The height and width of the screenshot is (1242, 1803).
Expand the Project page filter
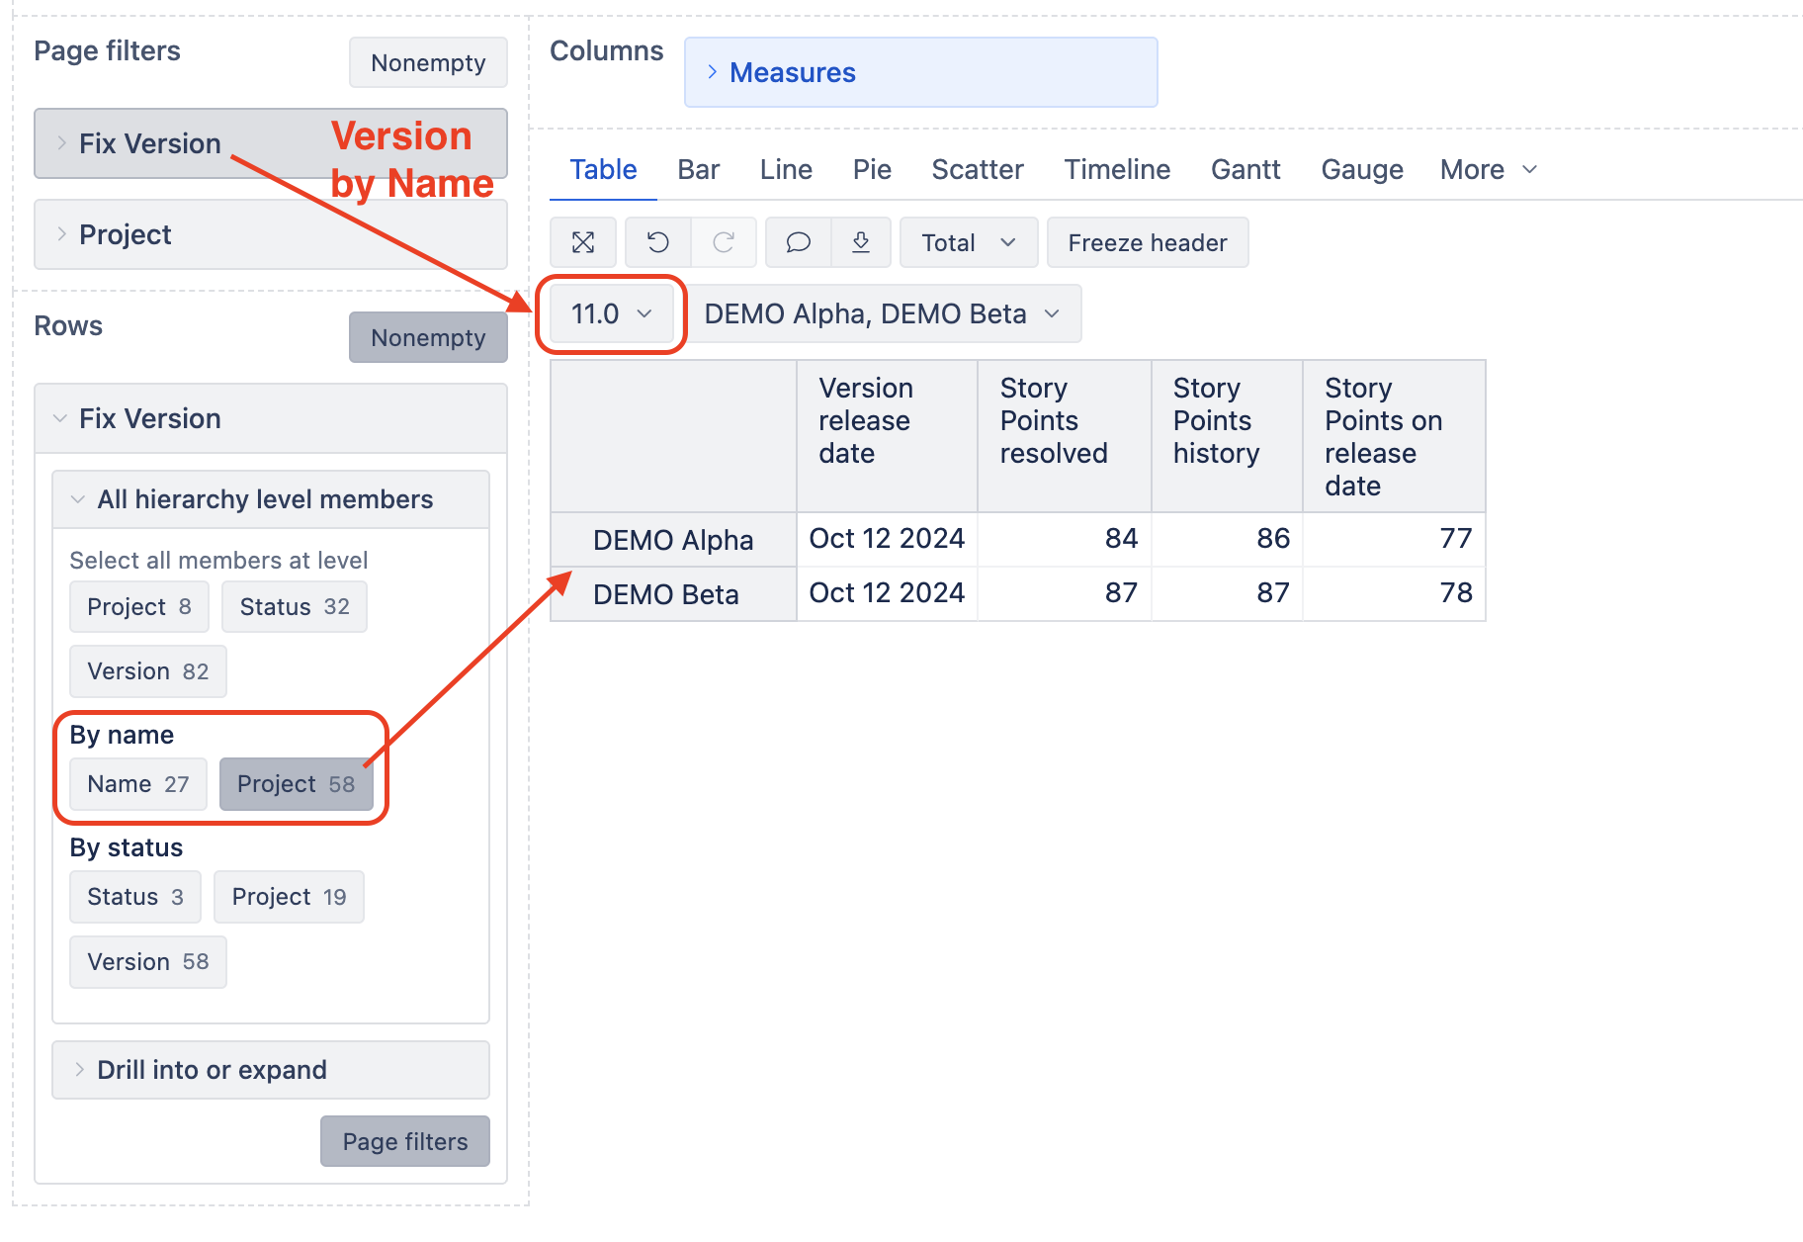click(271, 234)
